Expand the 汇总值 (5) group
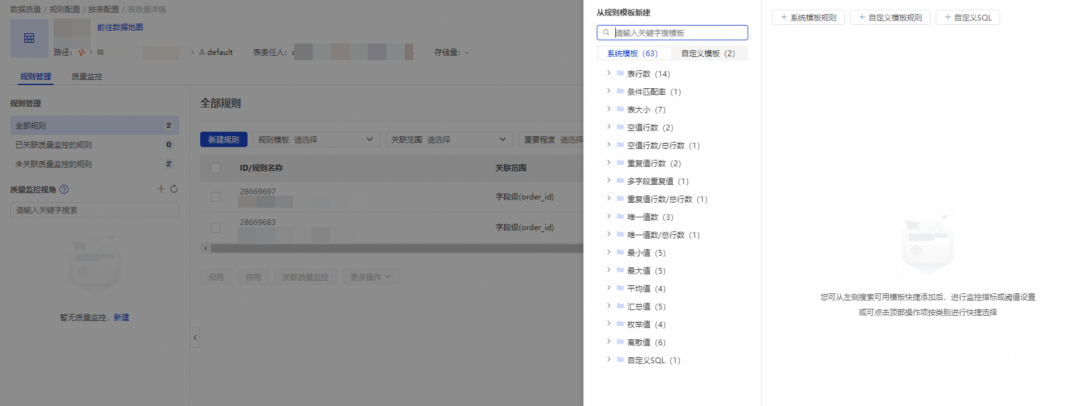Image resolution: width=1077 pixels, height=406 pixels. point(608,306)
